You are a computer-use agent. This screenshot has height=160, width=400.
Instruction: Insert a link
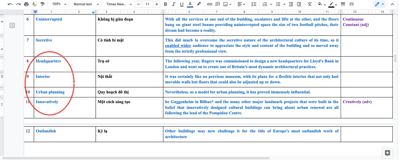tap(209, 4)
